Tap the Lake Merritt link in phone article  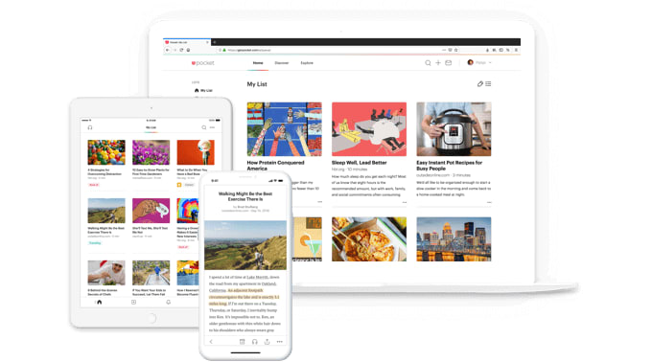tap(257, 277)
